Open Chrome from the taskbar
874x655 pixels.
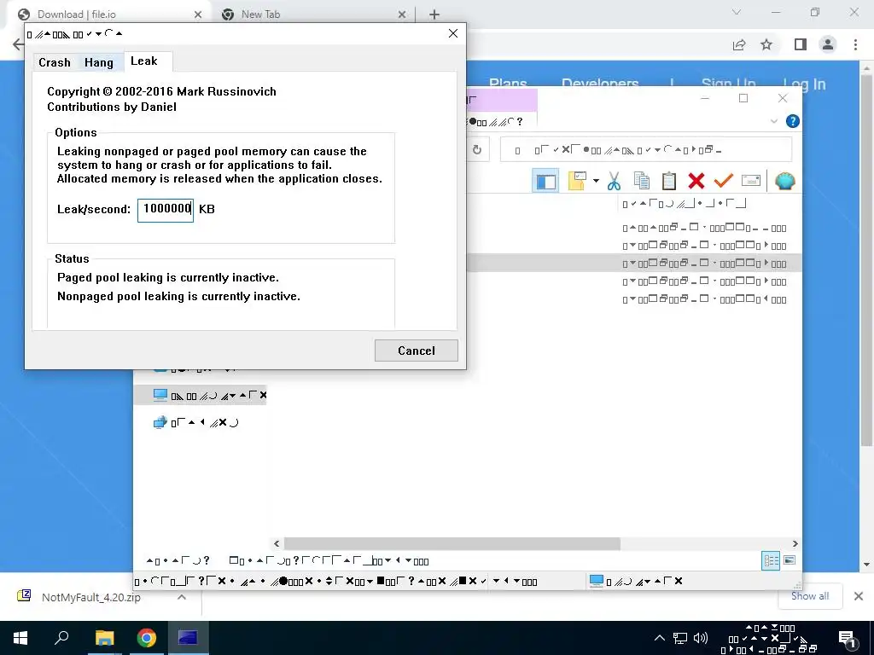click(x=147, y=638)
